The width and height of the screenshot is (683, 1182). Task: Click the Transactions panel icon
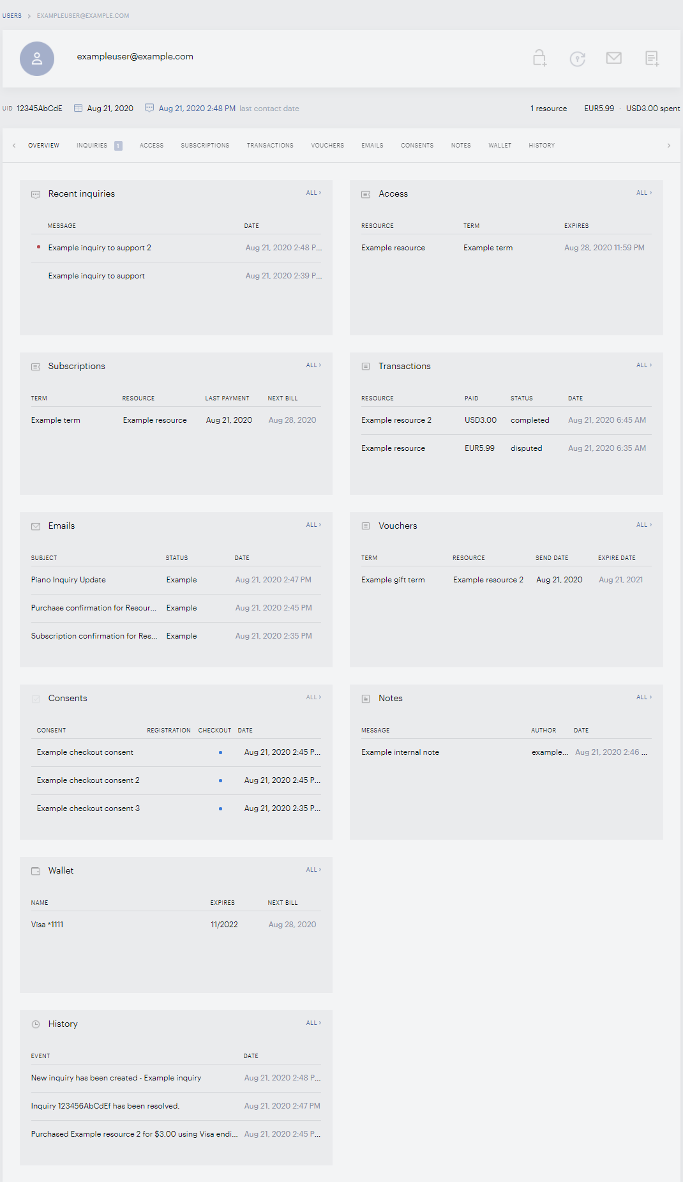[366, 367]
